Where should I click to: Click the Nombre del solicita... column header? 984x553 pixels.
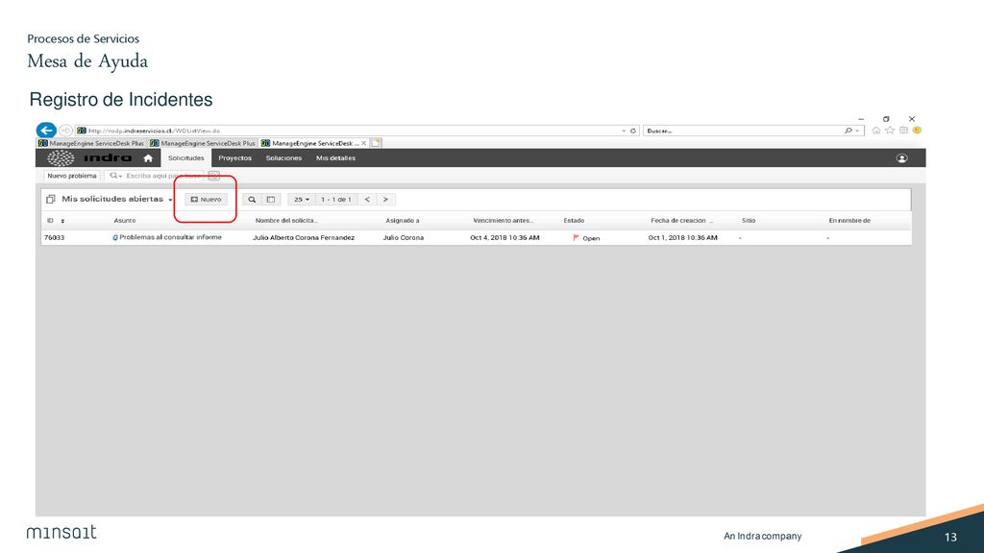(286, 221)
